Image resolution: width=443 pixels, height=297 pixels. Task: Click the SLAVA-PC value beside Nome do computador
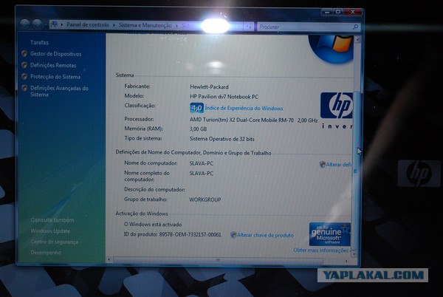[x=201, y=163]
